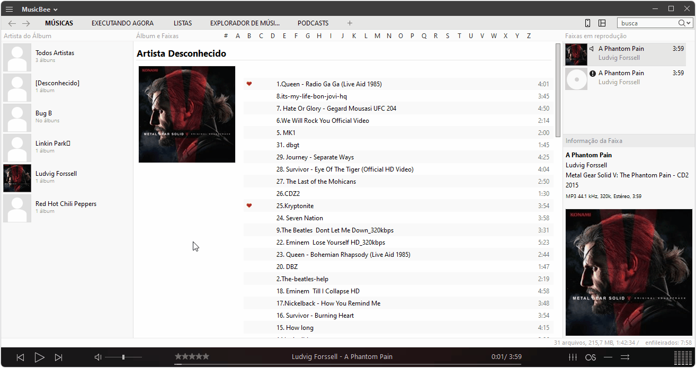Click the busca search field

click(647, 23)
